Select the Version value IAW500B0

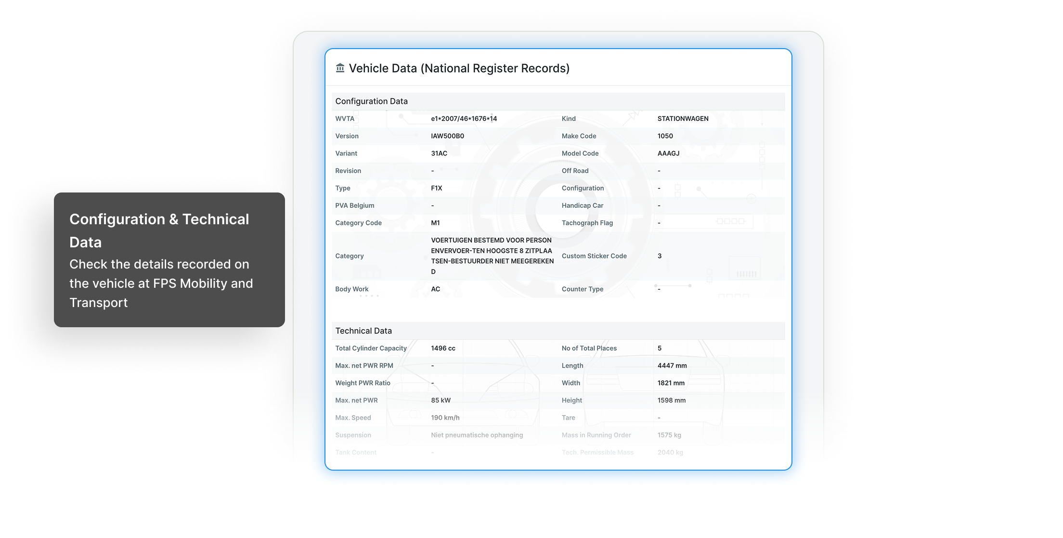tap(447, 136)
